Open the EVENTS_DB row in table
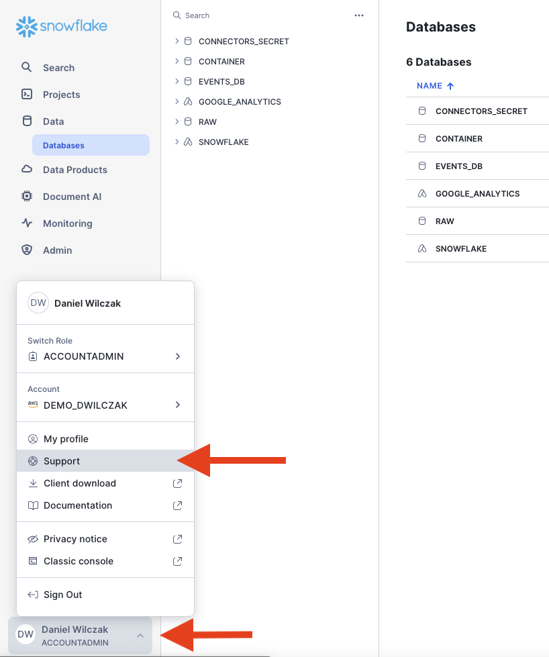The image size is (549, 657). [460, 166]
